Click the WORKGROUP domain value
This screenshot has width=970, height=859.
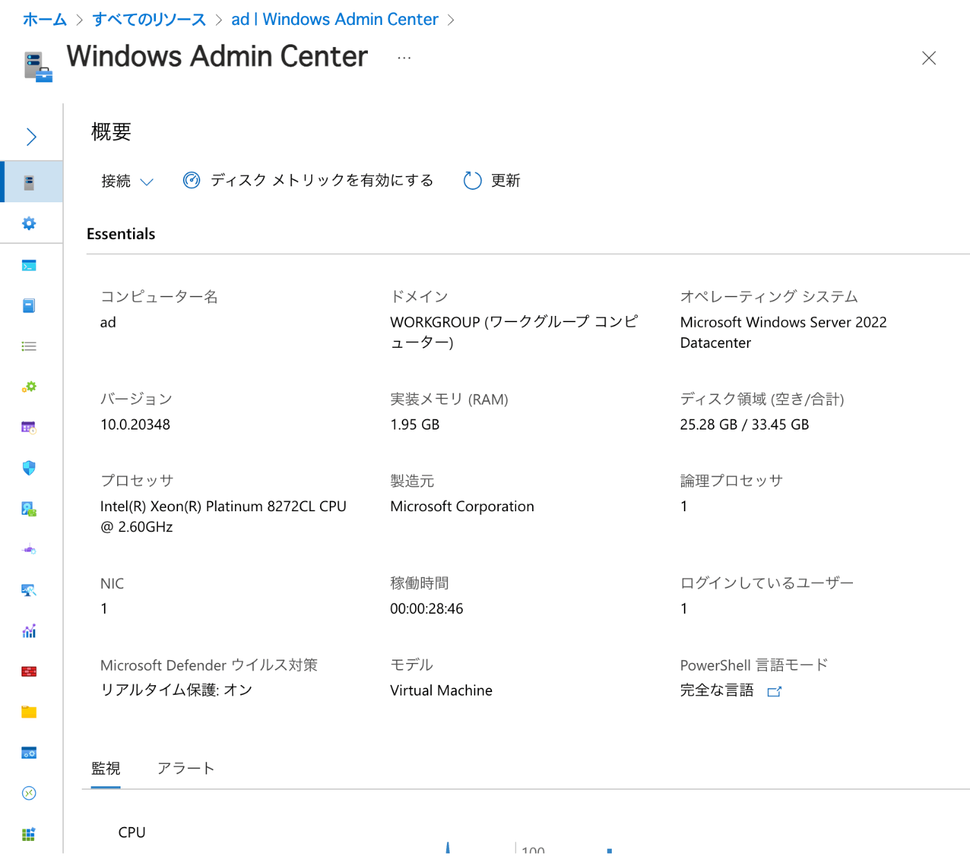pos(514,332)
